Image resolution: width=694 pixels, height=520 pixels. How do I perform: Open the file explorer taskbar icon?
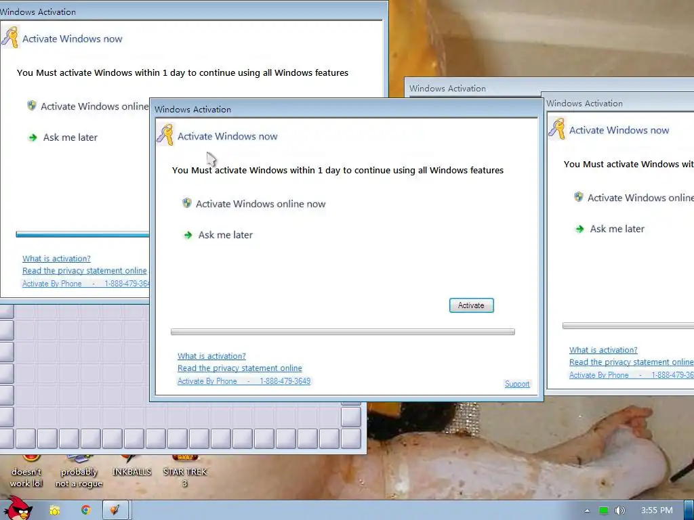tap(55, 511)
